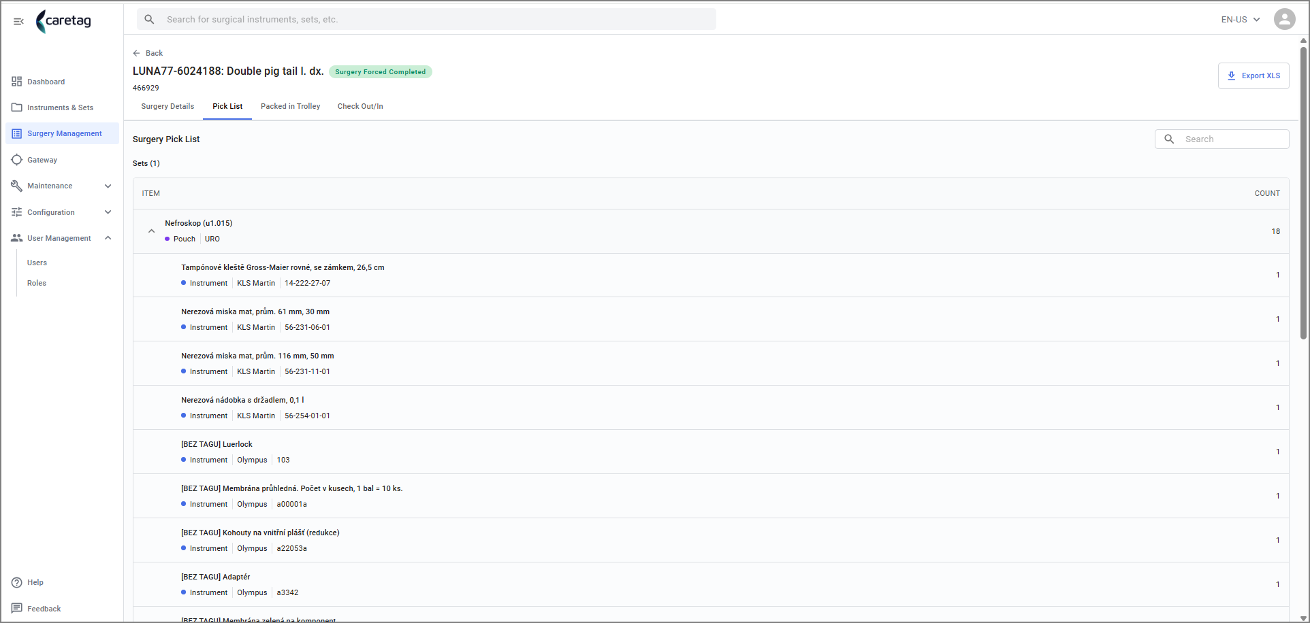This screenshot has height=623, width=1310.
Task: Click the Dashboard grid icon
Action: (x=17, y=82)
